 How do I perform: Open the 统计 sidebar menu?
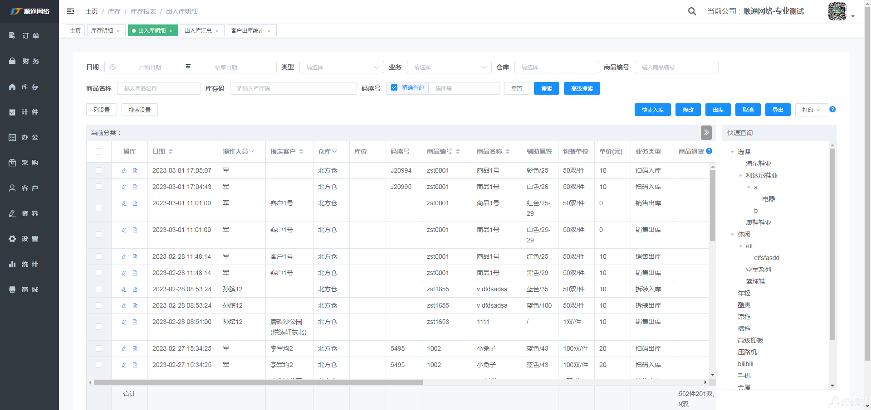[x=29, y=264]
